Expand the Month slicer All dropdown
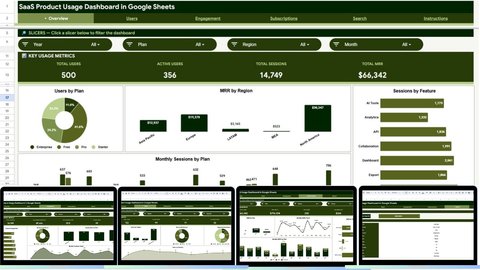This screenshot has width=480, height=270. (x=406, y=44)
